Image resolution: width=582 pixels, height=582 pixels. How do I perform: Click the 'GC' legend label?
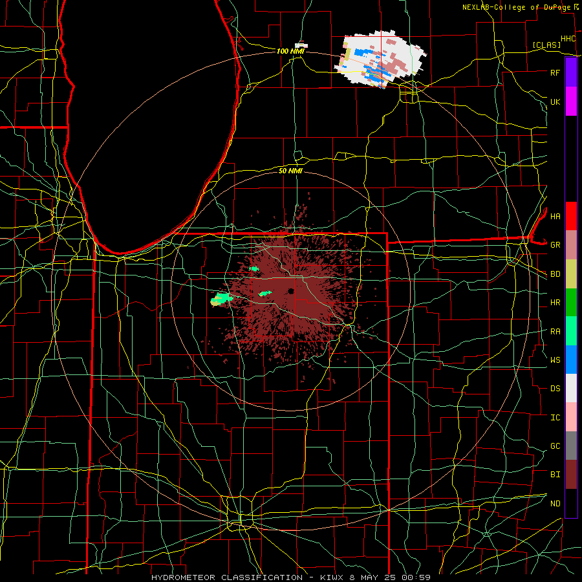555,446
